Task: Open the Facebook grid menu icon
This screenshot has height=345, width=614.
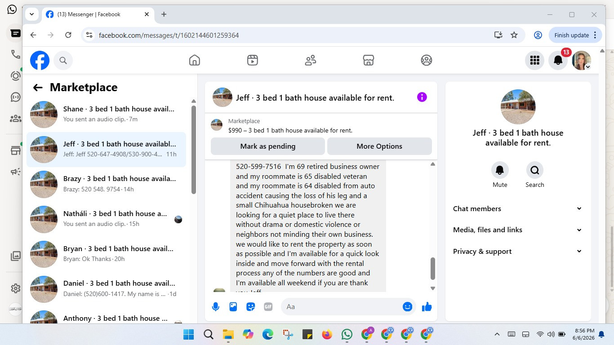Action: click(x=534, y=60)
